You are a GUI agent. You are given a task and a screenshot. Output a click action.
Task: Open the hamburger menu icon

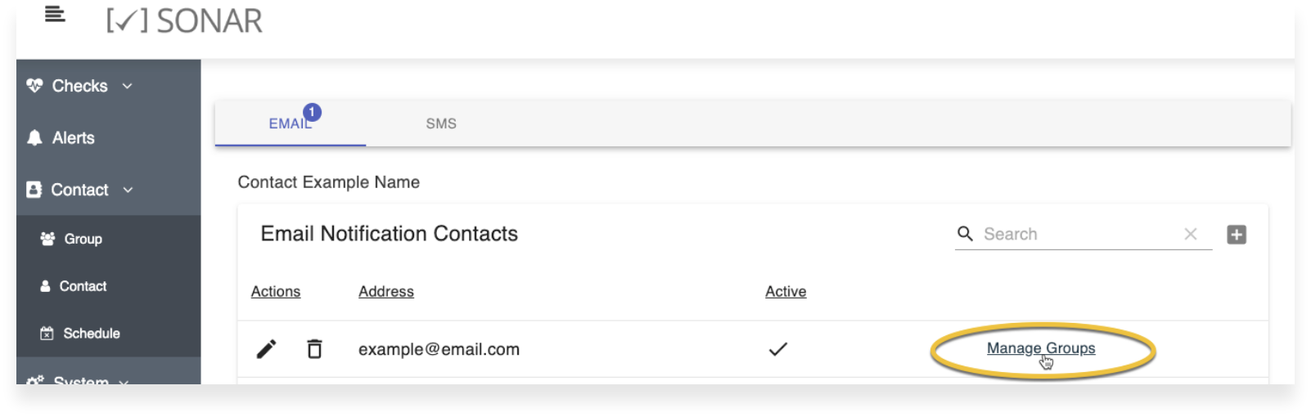(55, 15)
